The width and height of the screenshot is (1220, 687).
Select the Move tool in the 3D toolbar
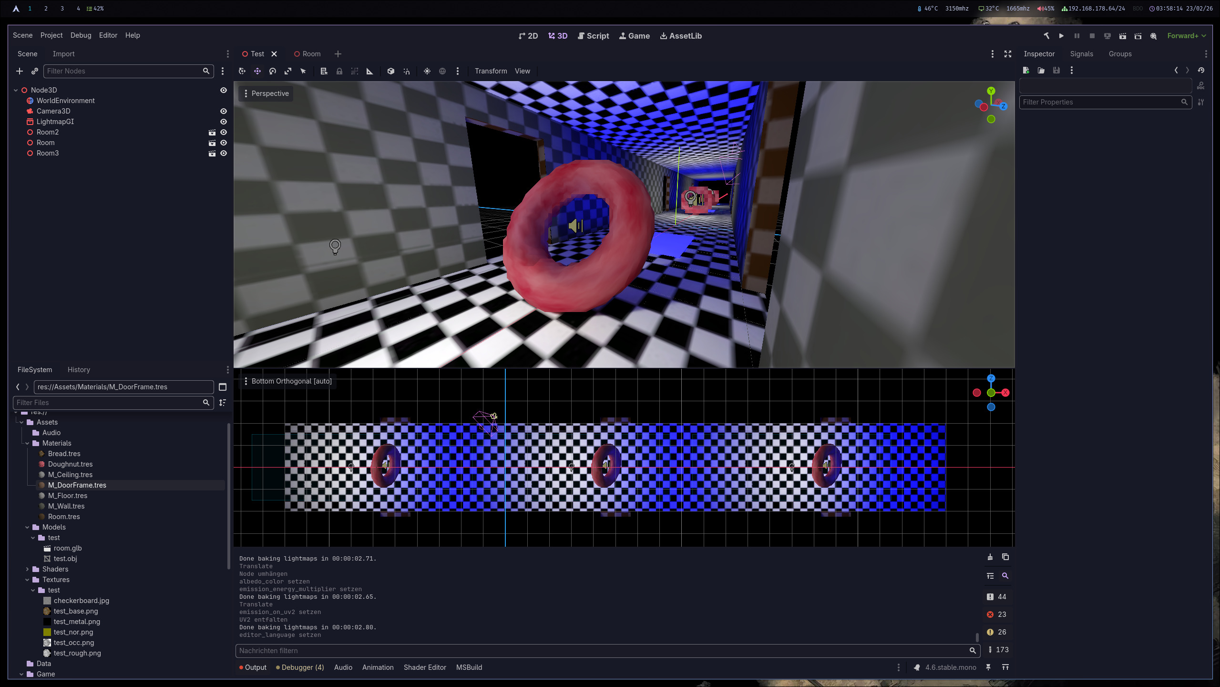(x=257, y=71)
